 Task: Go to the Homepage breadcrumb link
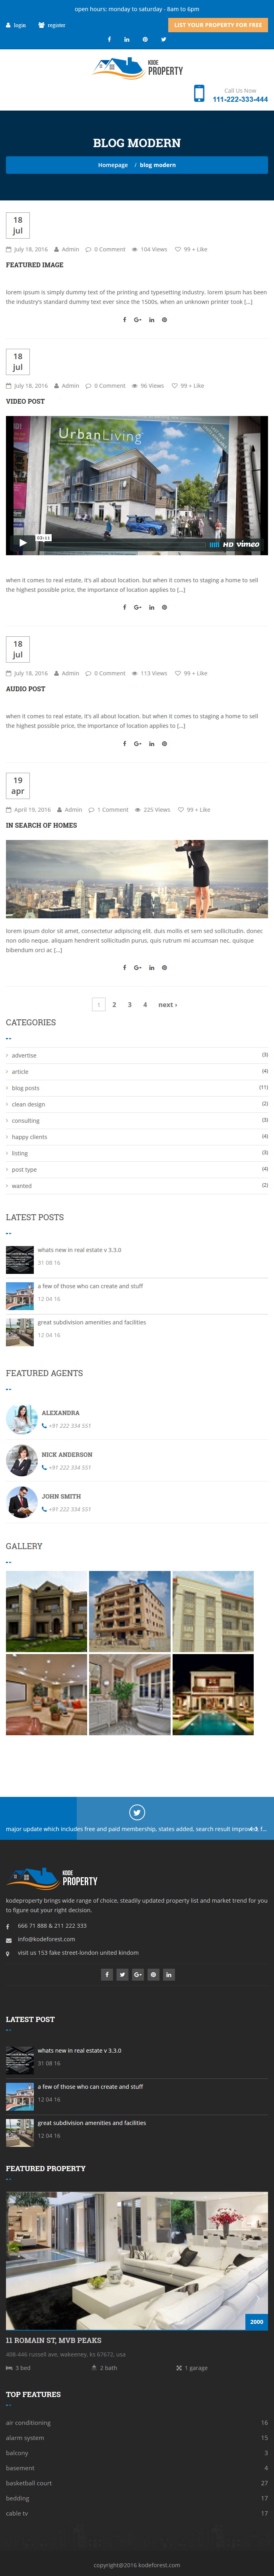113,165
